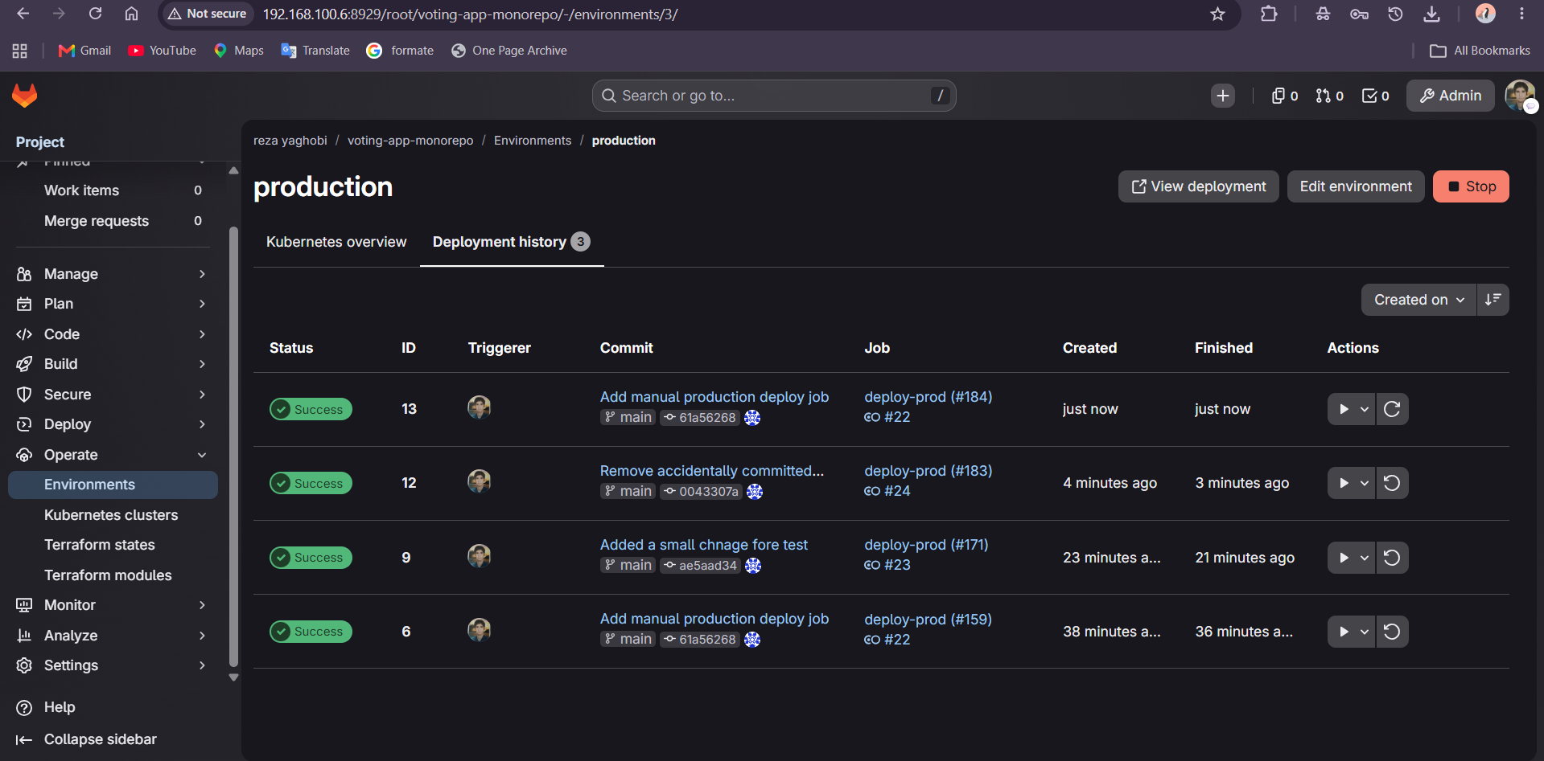Viewport: 1544px width, 761px height.
Task: Toggle sort direction icon beside Created on
Action: (1493, 300)
